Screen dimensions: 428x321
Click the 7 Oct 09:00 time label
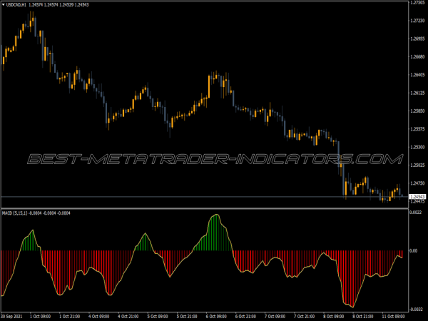[x=275, y=316]
